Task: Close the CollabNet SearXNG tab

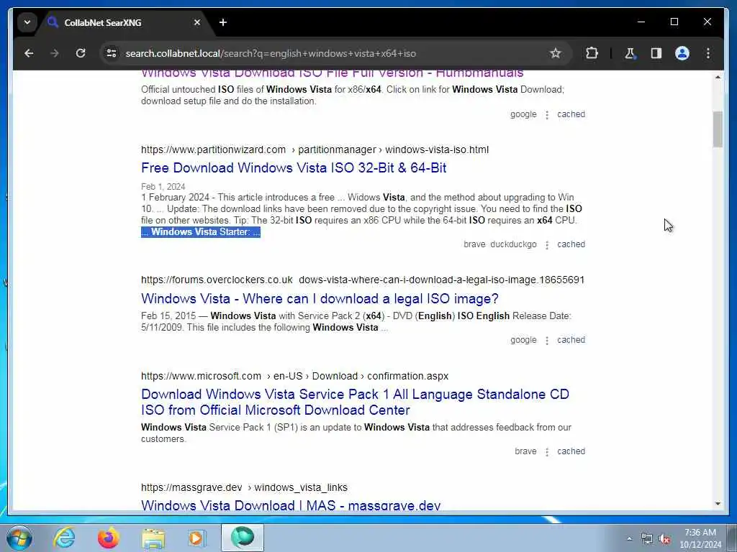Action: [197, 22]
